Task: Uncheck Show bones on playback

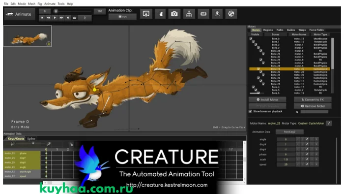Action: coord(250,111)
